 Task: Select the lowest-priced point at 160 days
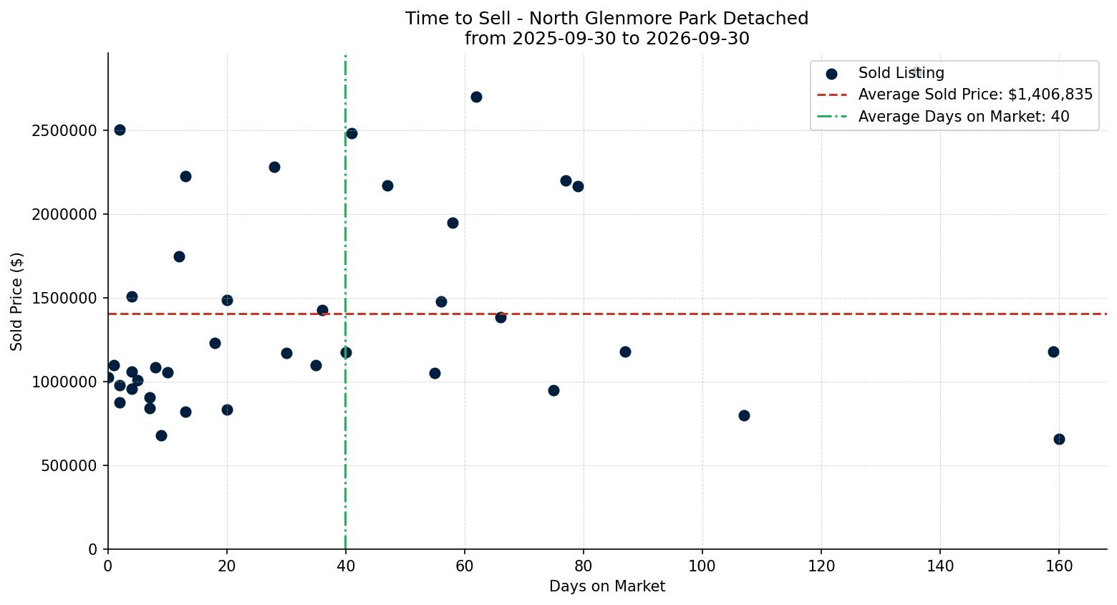(1059, 439)
